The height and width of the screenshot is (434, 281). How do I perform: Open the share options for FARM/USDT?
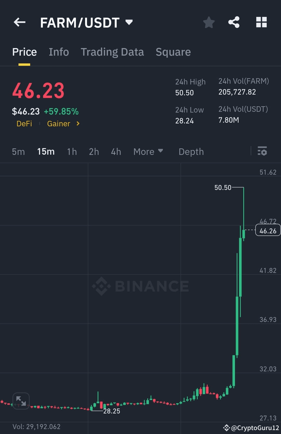click(234, 22)
